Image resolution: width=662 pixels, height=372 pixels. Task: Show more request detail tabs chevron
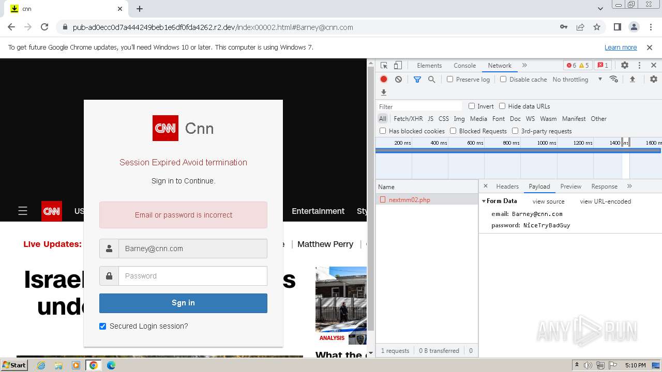pyautogui.click(x=629, y=186)
